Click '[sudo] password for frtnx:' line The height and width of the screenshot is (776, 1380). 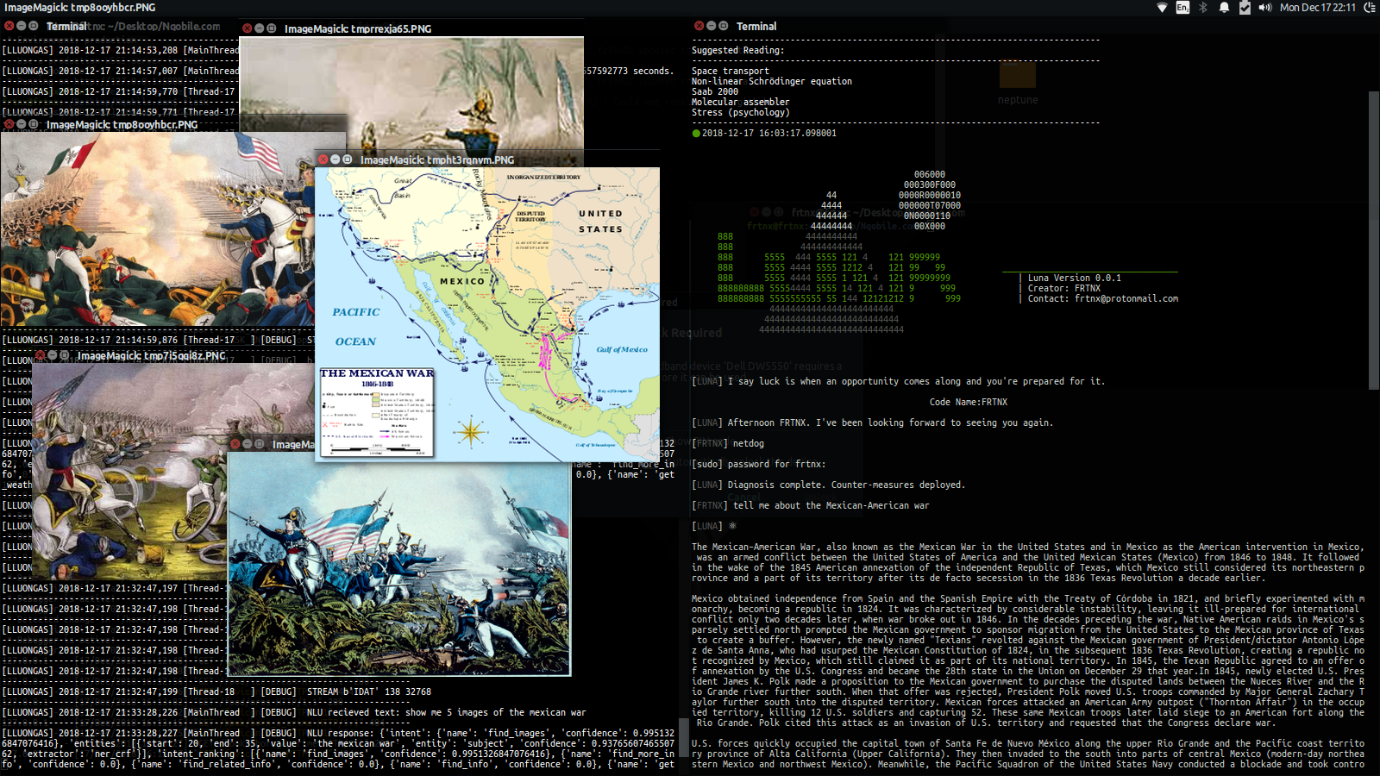[x=758, y=464]
